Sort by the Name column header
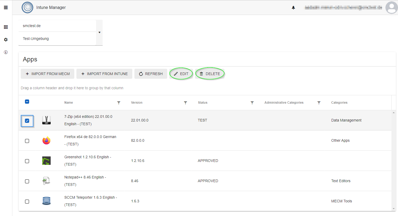Viewport: 398px width, 216px height. [69, 103]
